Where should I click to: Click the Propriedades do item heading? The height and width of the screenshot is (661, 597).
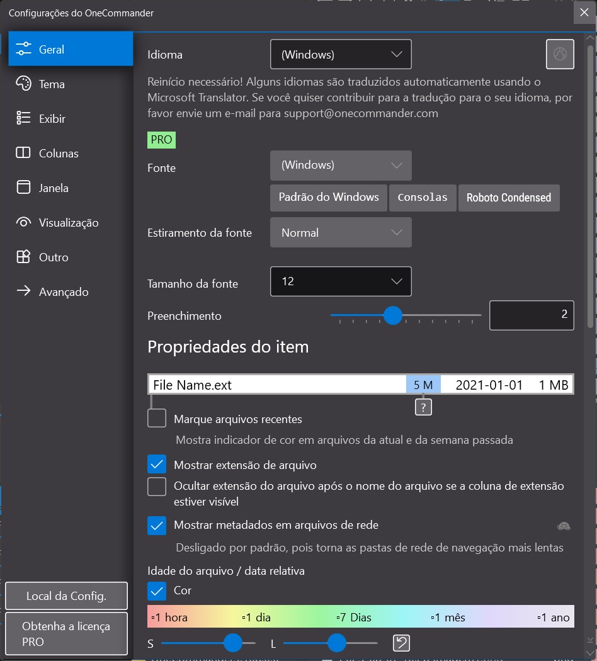[228, 346]
